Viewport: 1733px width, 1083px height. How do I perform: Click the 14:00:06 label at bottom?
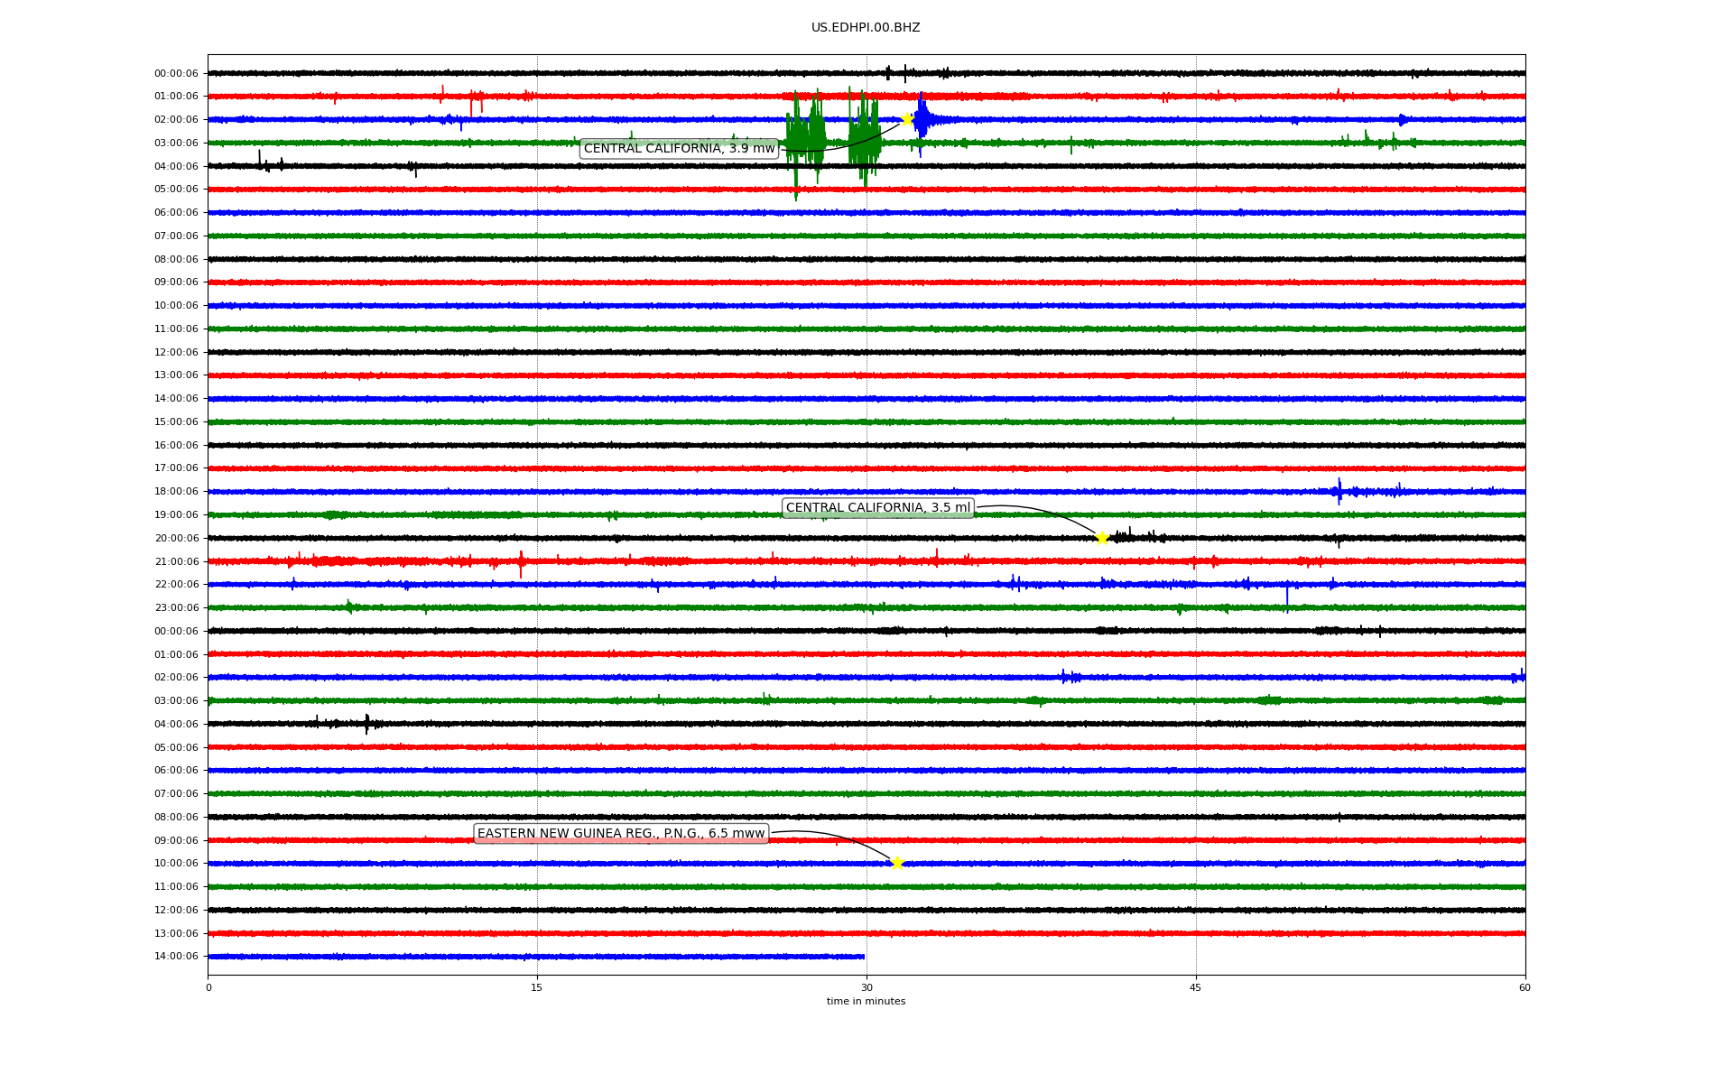coord(176,957)
